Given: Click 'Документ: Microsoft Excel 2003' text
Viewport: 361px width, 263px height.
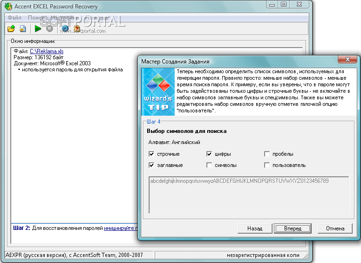Looking at the screenshot, I should pos(52,63).
